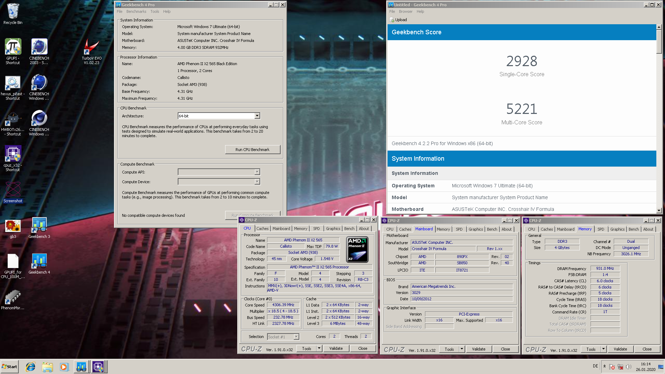Open the Screenshot desktop icon
The height and width of the screenshot is (374, 665).
click(13, 192)
